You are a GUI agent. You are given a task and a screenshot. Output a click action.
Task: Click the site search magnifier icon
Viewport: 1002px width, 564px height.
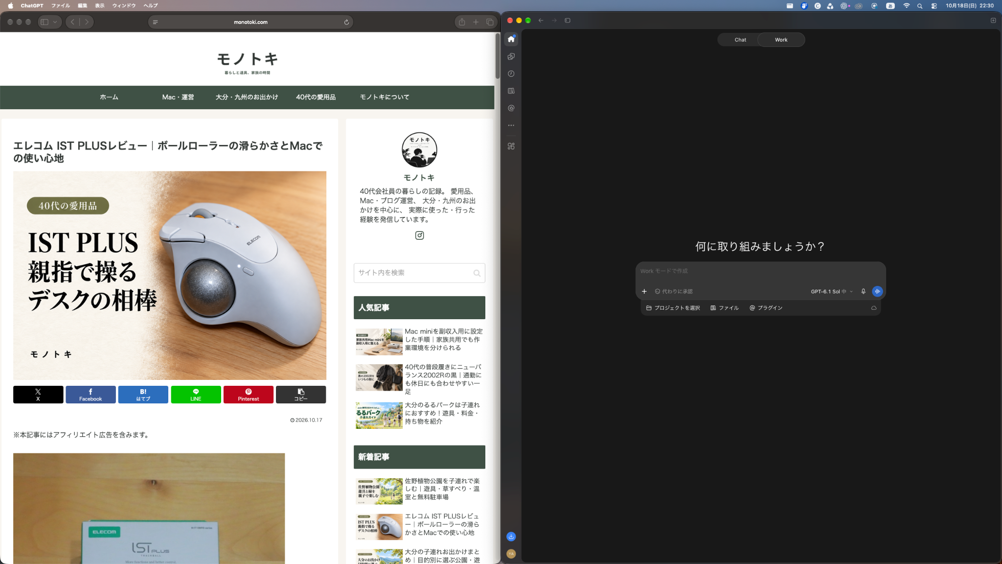(477, 273)
